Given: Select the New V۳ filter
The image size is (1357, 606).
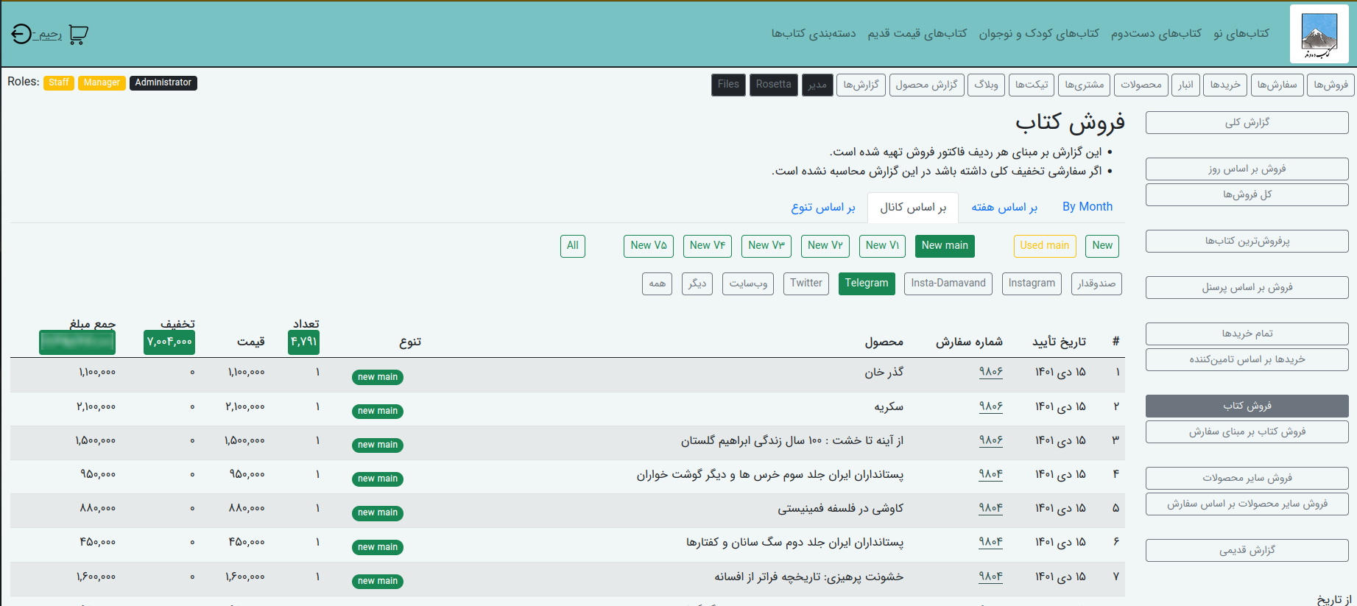Looking at the screenshot, I should [x=766, y=246].
